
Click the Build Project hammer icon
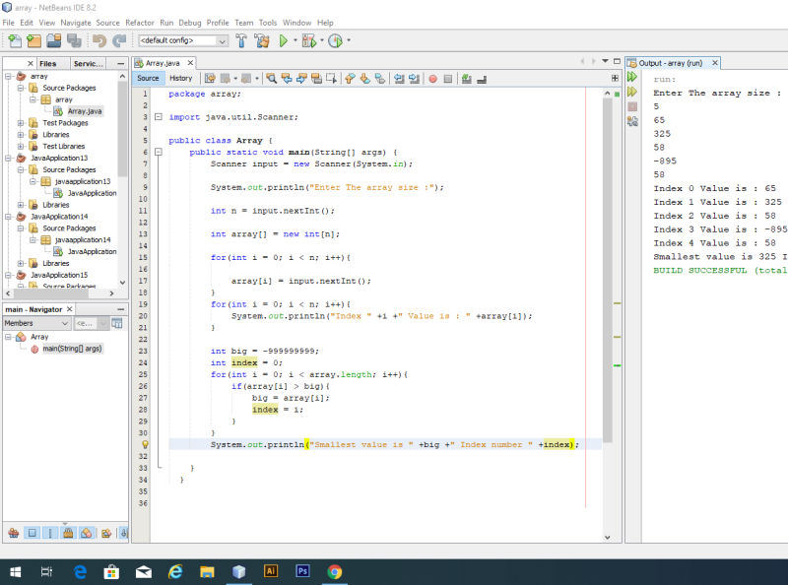[241, 40]
